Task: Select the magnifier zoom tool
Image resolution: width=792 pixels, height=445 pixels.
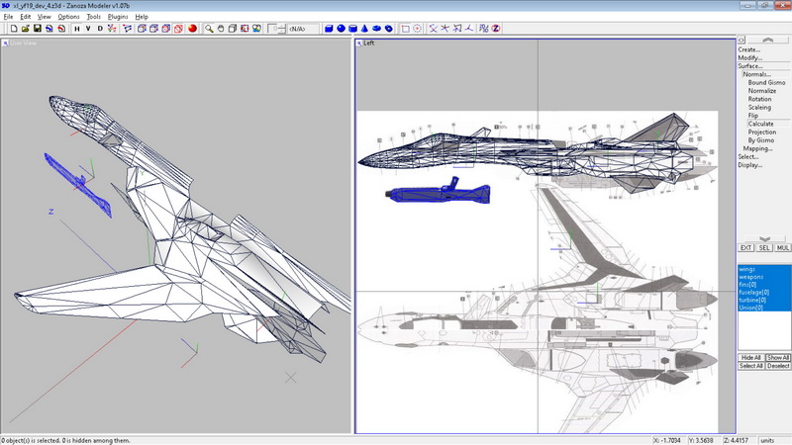Action: (210, 29)
